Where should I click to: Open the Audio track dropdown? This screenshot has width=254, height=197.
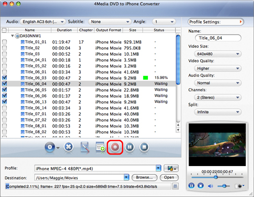[x=43, y=22]
